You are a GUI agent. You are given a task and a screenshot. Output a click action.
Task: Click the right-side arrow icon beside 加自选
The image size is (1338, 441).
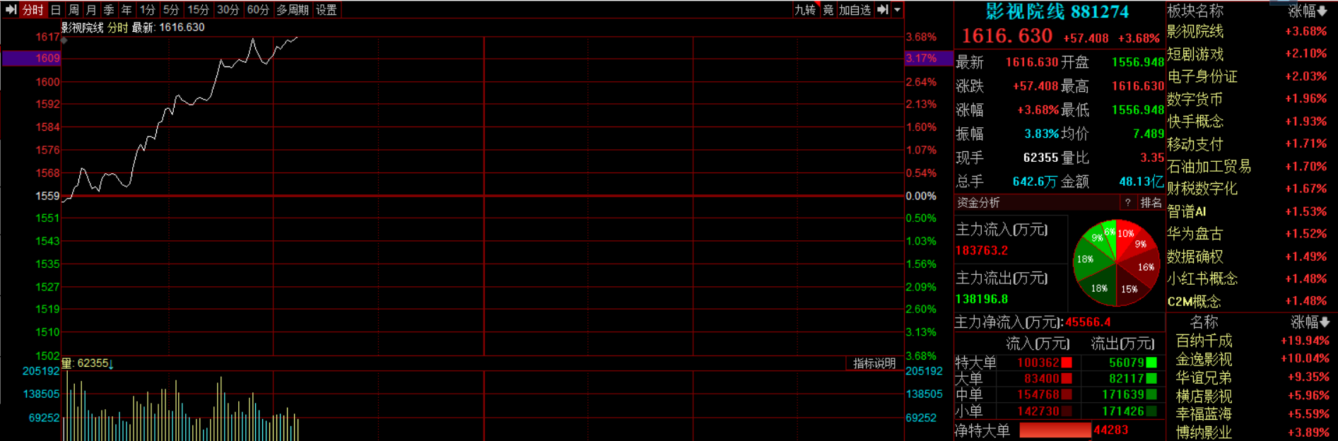pyautogui.click(x=883, y=10)
